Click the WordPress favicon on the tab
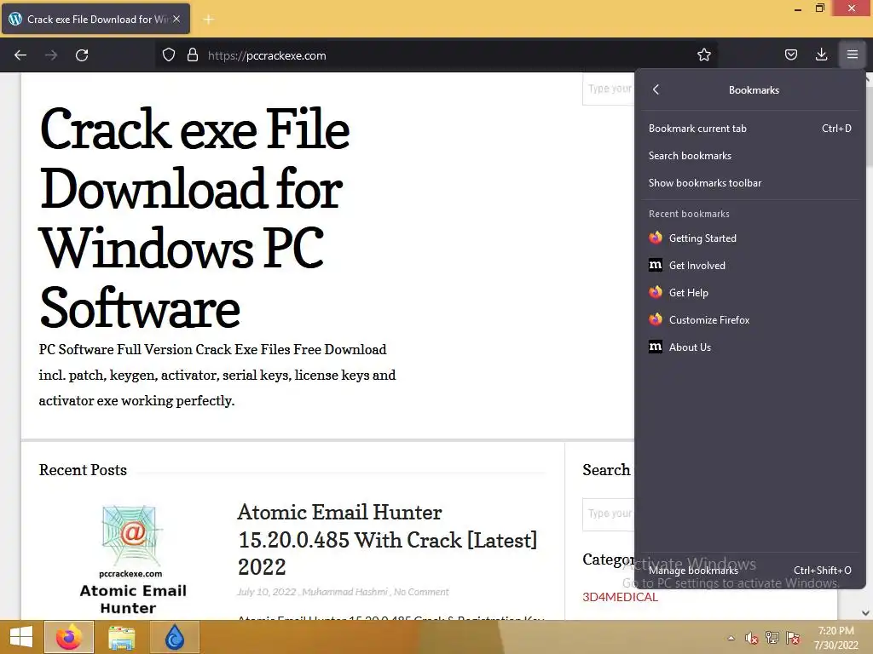 pyautogui.click(x=15, y=19)
